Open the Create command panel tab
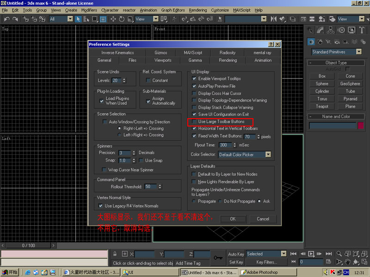The width and height of the screenshot is (370, 277). pos(310,30)
